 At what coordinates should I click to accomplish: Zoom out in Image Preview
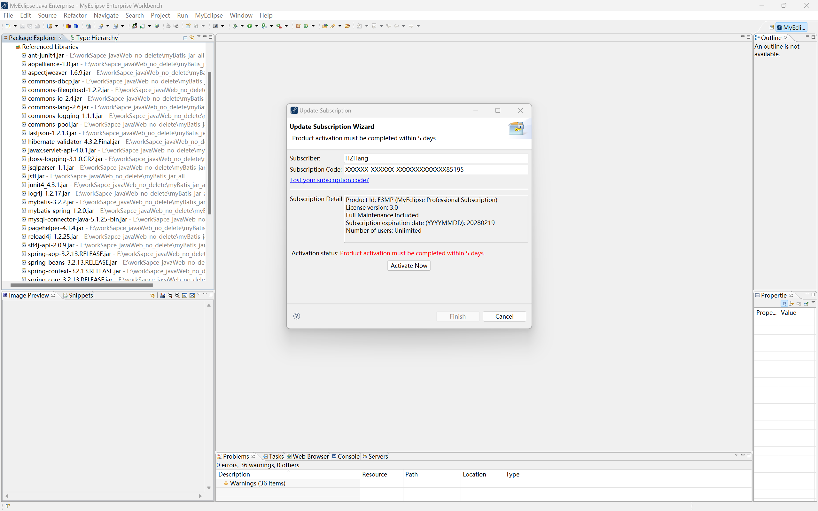[170, 295]
